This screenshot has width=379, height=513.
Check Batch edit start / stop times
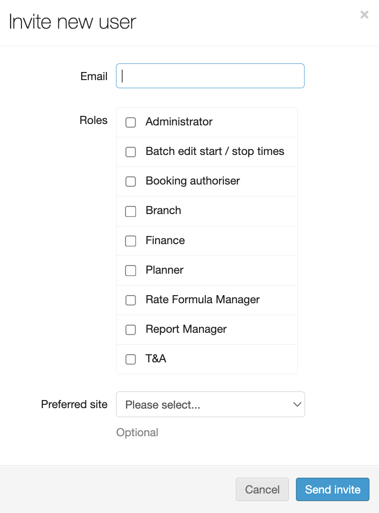coord(131,152)
